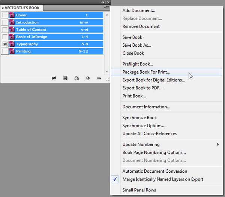Viewport: 225px width, 197px height.
Task: Click the Add documents plus icon
Action: 88,78
